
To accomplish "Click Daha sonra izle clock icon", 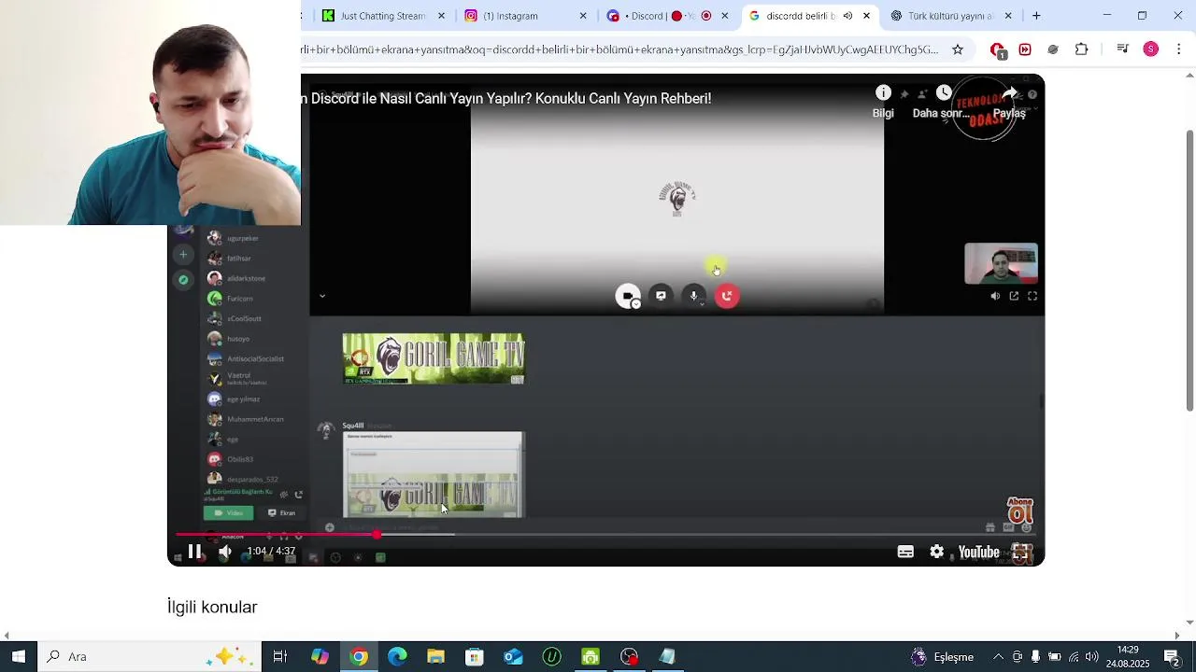I will tap(944, 92).
